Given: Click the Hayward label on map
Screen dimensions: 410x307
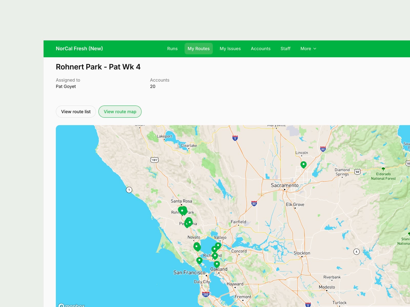Looking at the screenshot, I should [235, 284].
